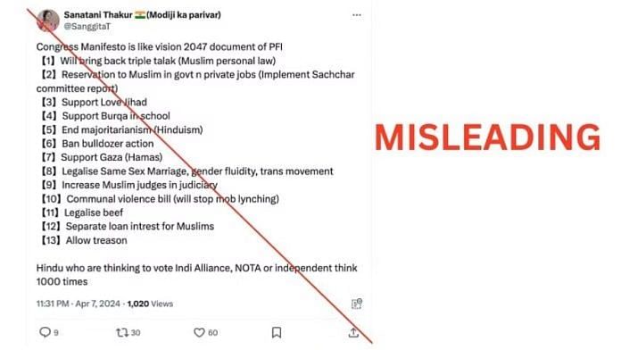Viewport: 621px width, 350px height.
Task: Click the India flag emoji in name
Action: [x=140, y=14]
